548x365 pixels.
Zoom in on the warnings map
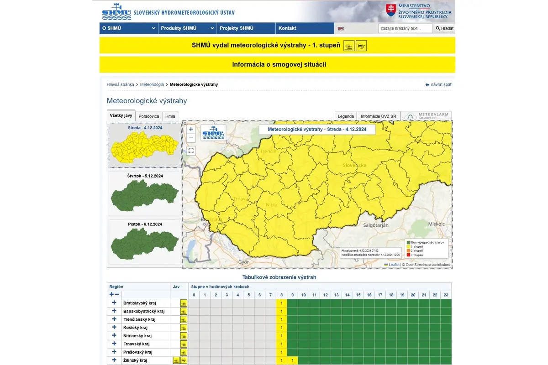(x=191, y=130)
